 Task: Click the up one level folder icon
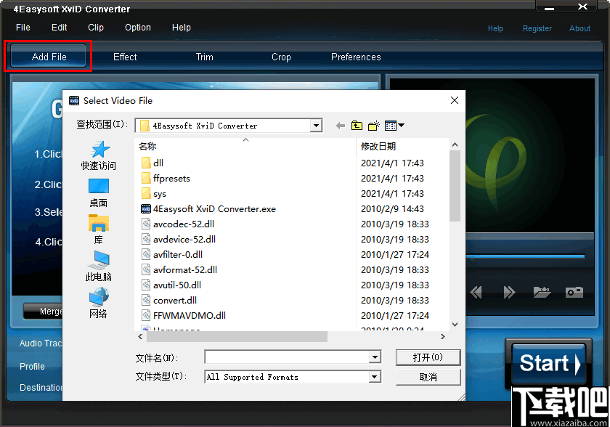click(357, 125)
